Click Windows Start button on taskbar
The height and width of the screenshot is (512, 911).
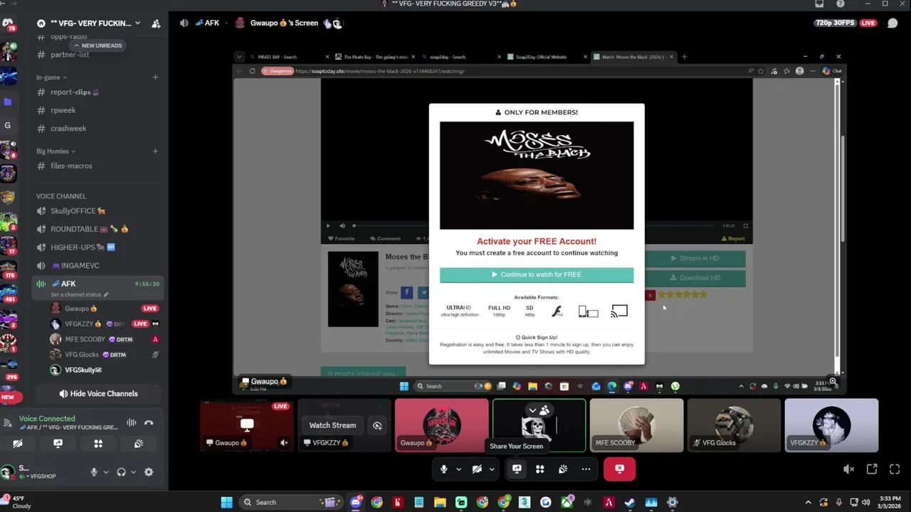(x=226, y=502)
